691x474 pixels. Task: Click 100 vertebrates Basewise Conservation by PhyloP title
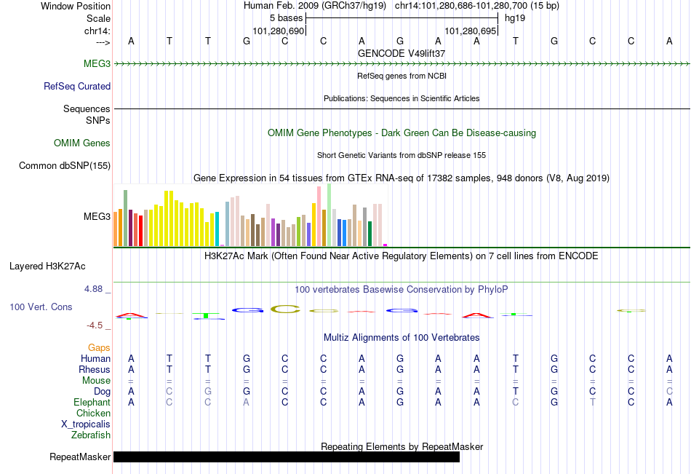(402, 290)
